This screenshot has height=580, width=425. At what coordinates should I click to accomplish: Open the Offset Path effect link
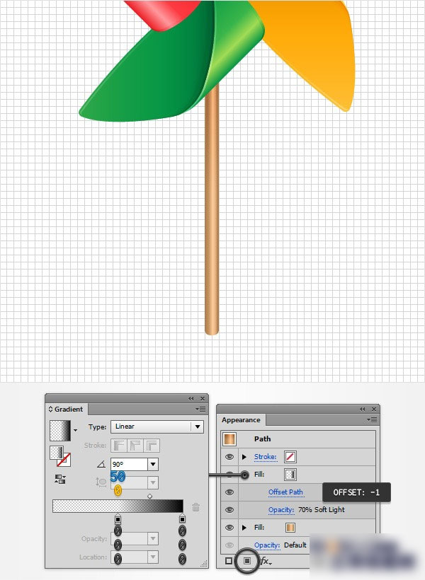click(285, 492)
